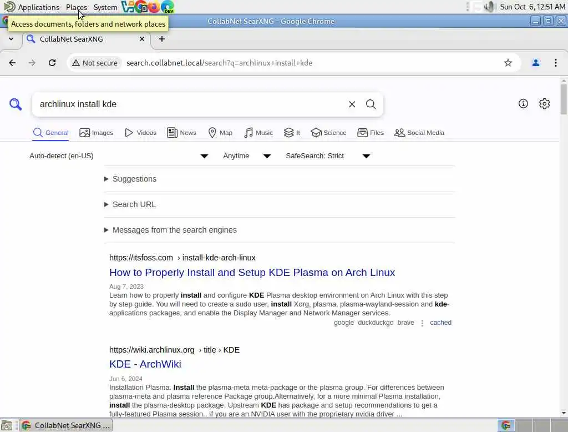Select CollabNet SearXNG taskbar window button

point(65,425)
